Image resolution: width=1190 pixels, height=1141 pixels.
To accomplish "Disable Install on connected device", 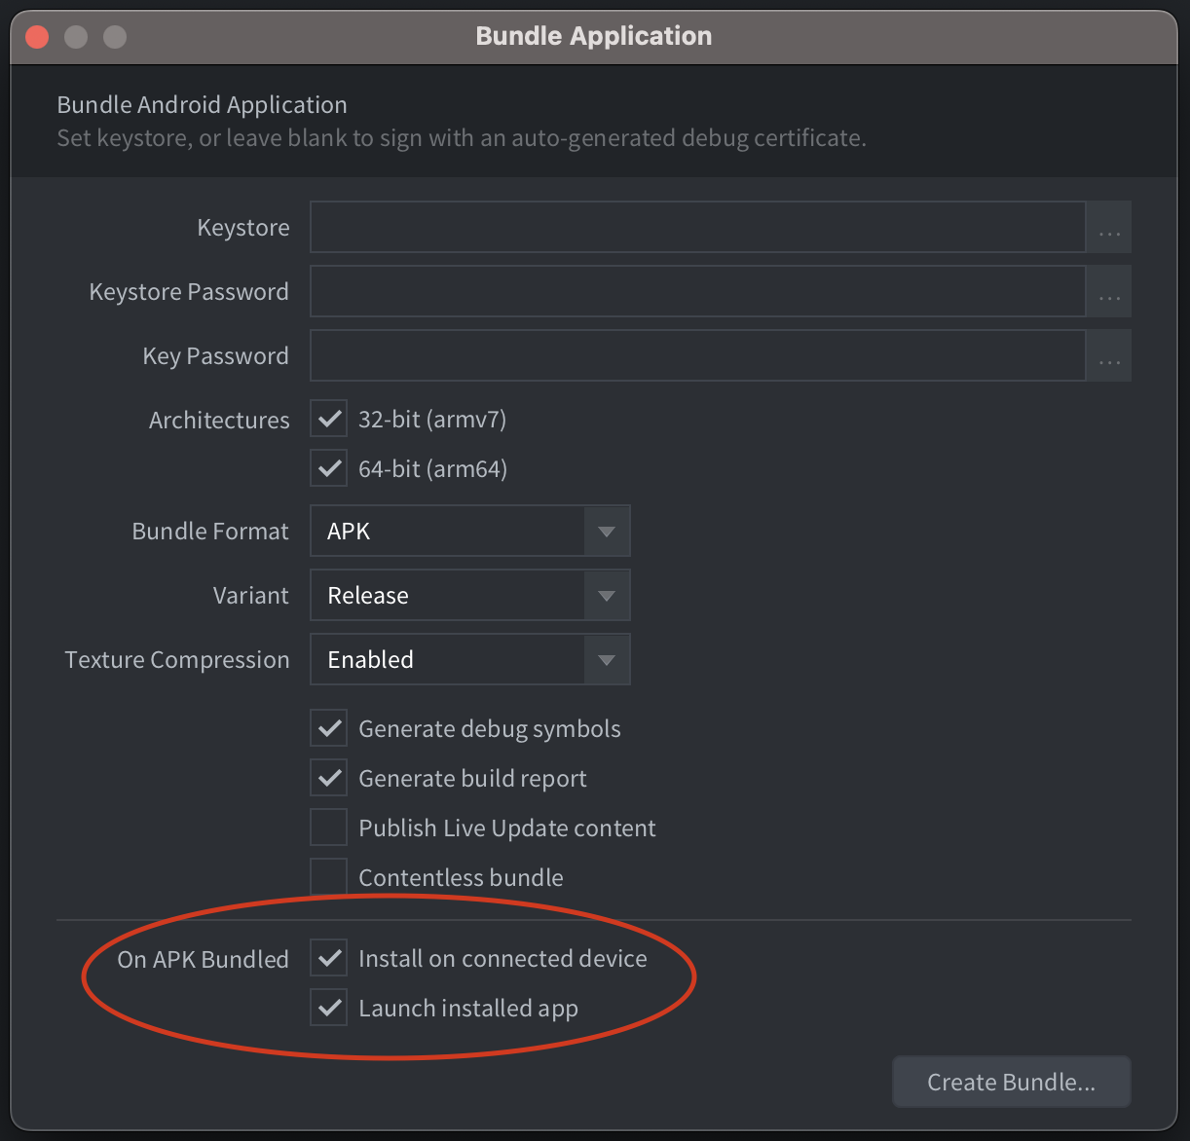I will (x=328, y=958).
